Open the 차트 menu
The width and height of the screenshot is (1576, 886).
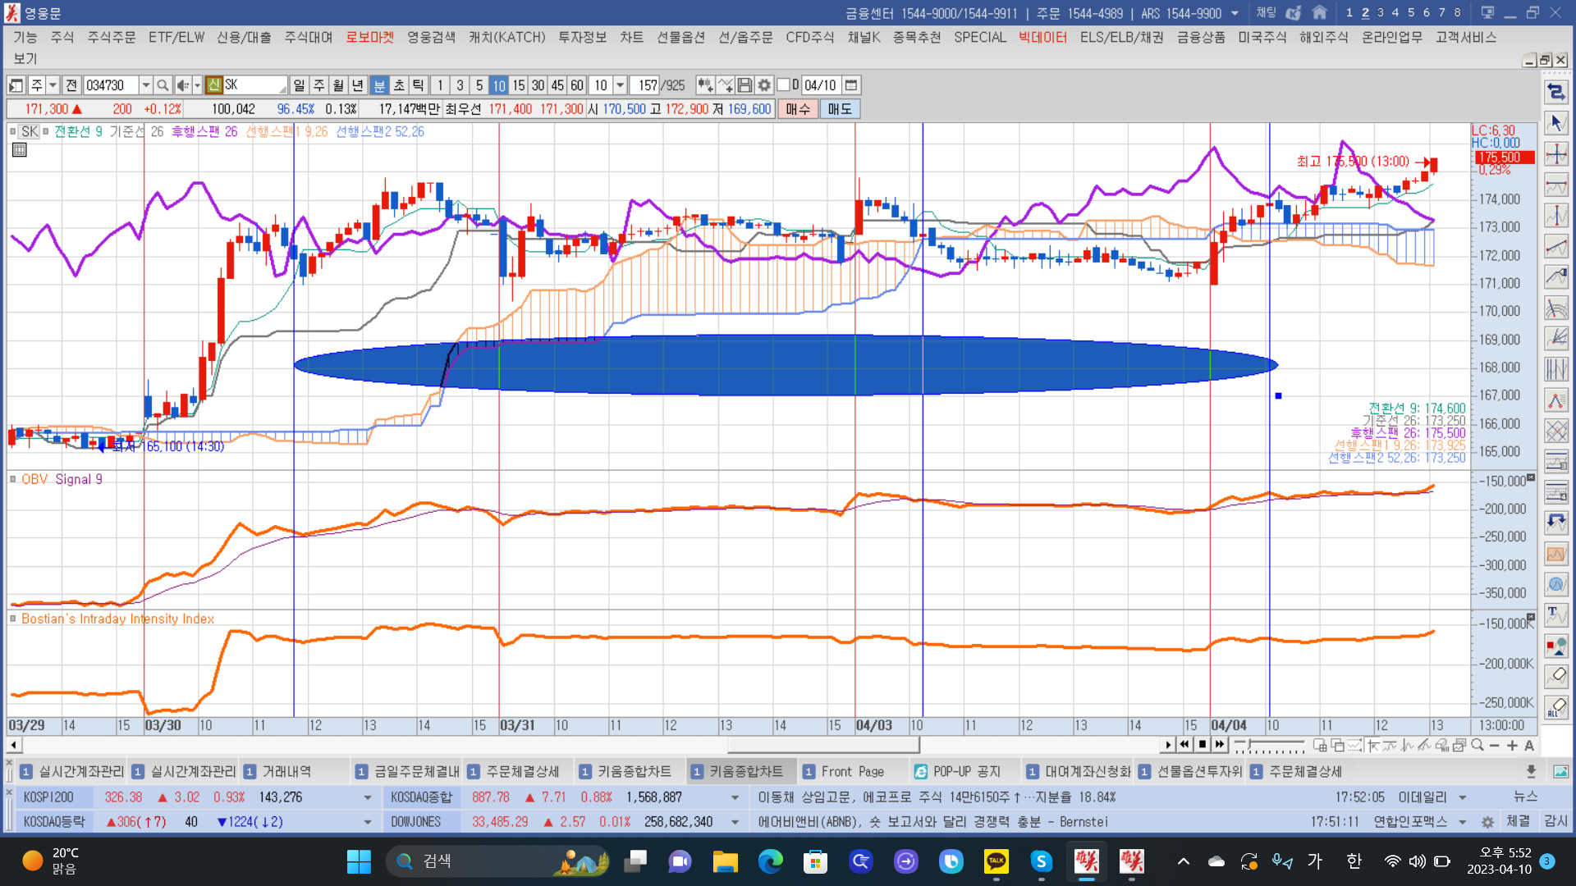coord(631,38)
